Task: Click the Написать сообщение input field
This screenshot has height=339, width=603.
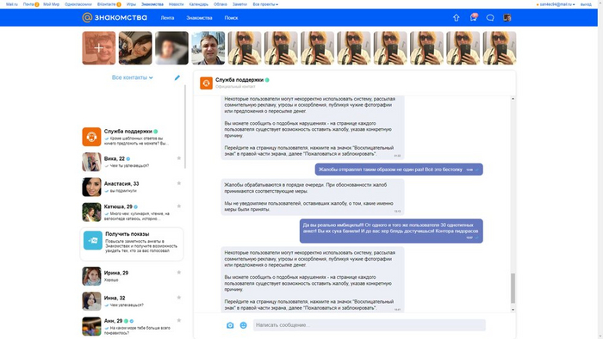Action: click(370, 325)
